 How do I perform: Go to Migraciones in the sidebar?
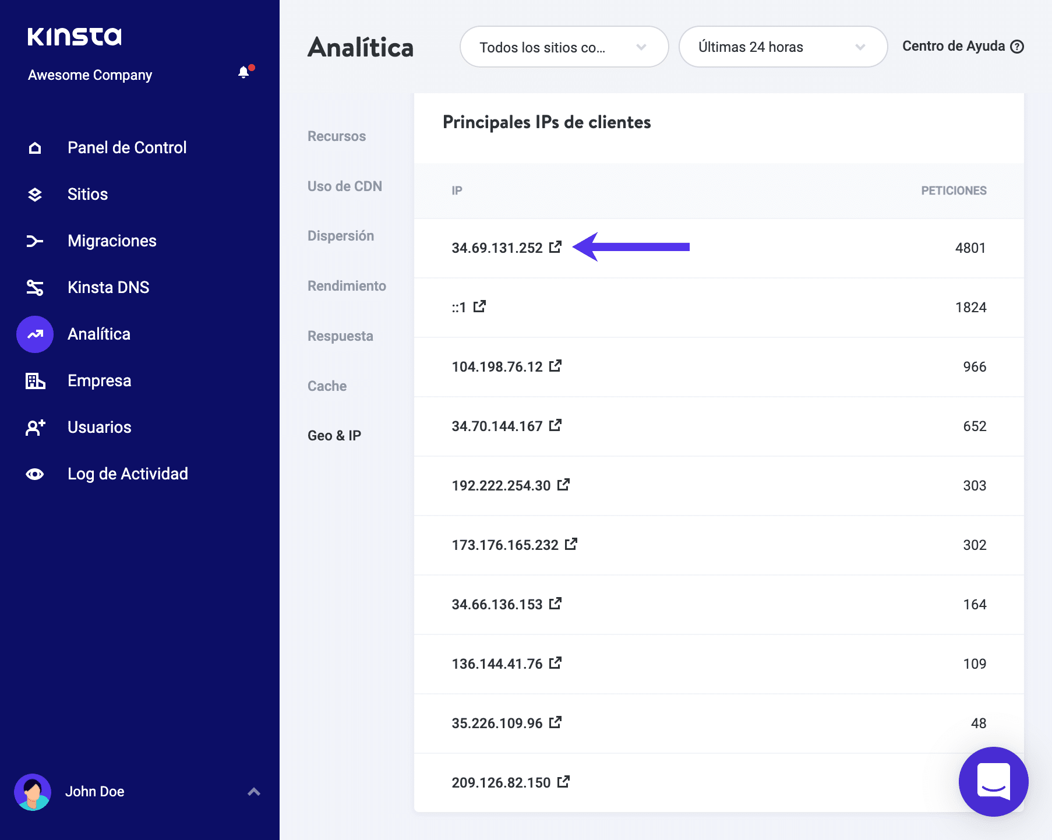[112, 241]
